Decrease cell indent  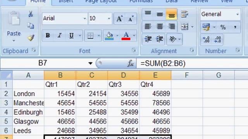pos(148,39)
